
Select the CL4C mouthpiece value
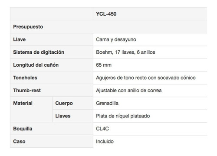click(102, 129)
